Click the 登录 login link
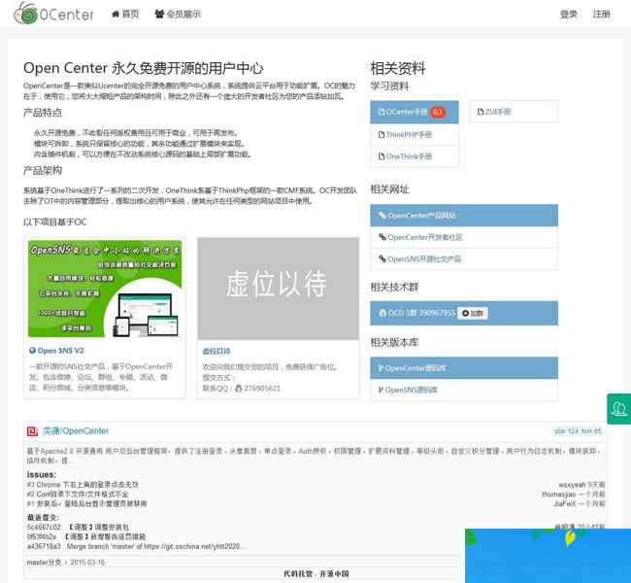Viewport: 631px width, 583px height. 569,15
